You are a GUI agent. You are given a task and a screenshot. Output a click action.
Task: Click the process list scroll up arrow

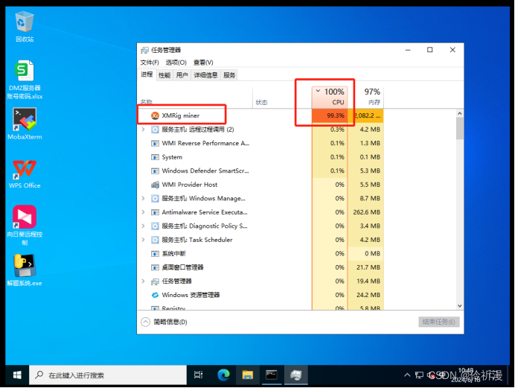[460, 113]
